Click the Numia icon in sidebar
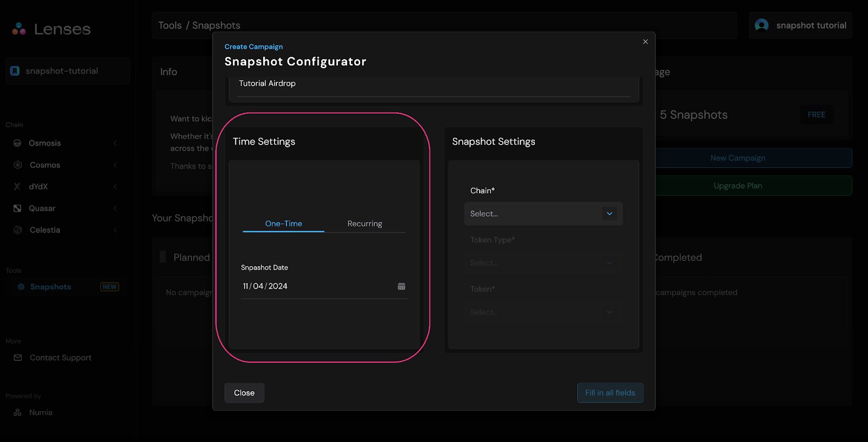 (x=18, y=412)
